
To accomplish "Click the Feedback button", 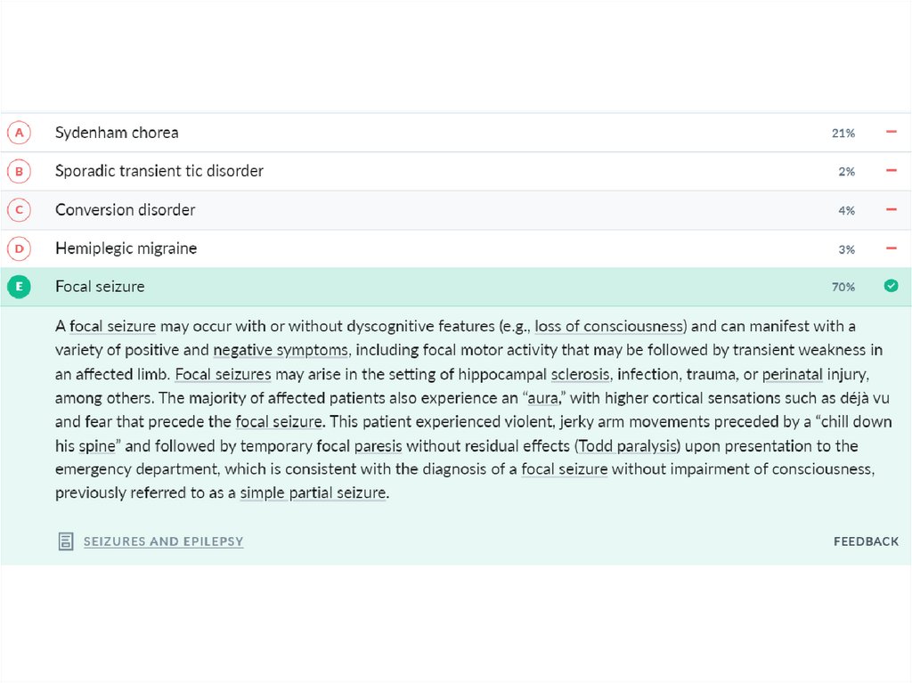I will point(866,541).
